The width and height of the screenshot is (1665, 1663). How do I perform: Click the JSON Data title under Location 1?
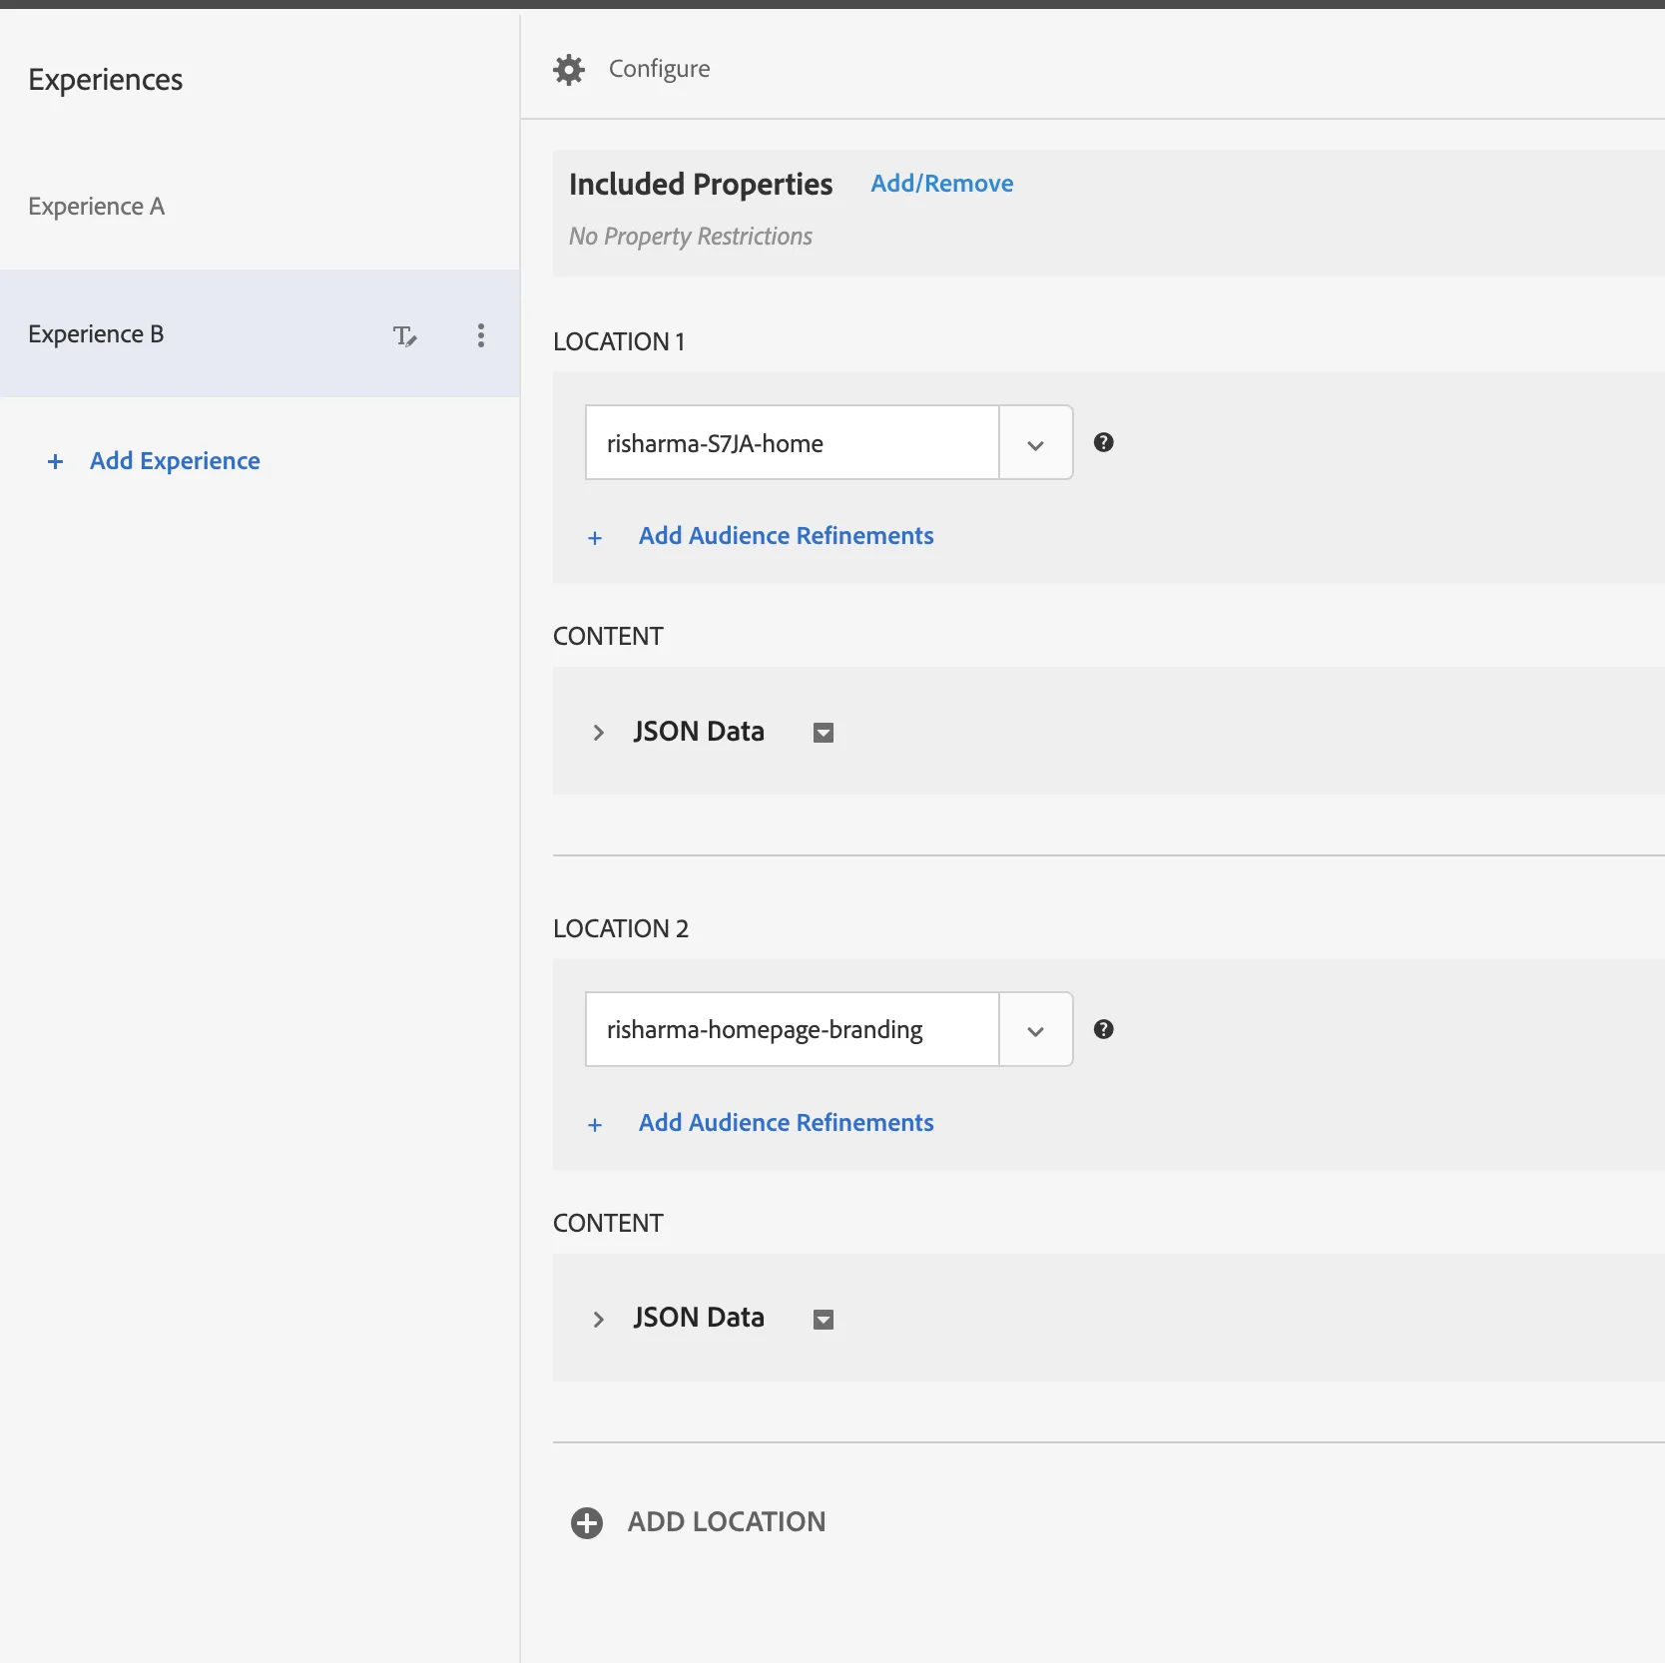coord(699,732)
